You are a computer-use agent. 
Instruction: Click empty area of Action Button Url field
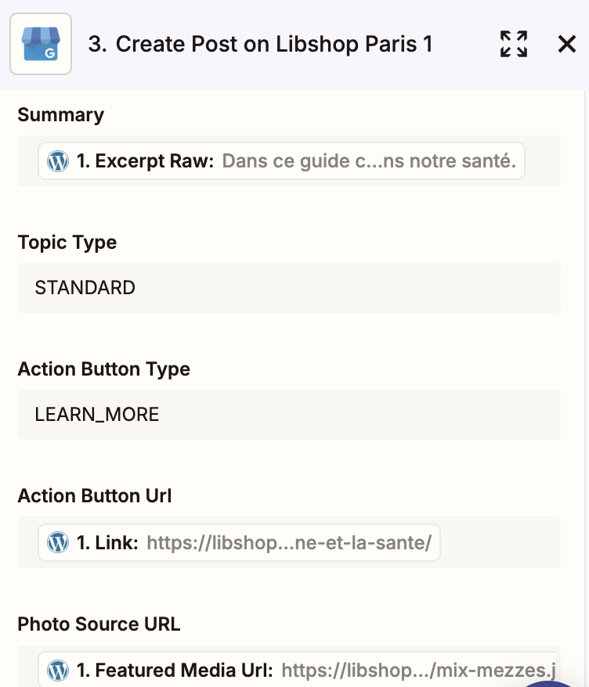[x=500, y=542]
